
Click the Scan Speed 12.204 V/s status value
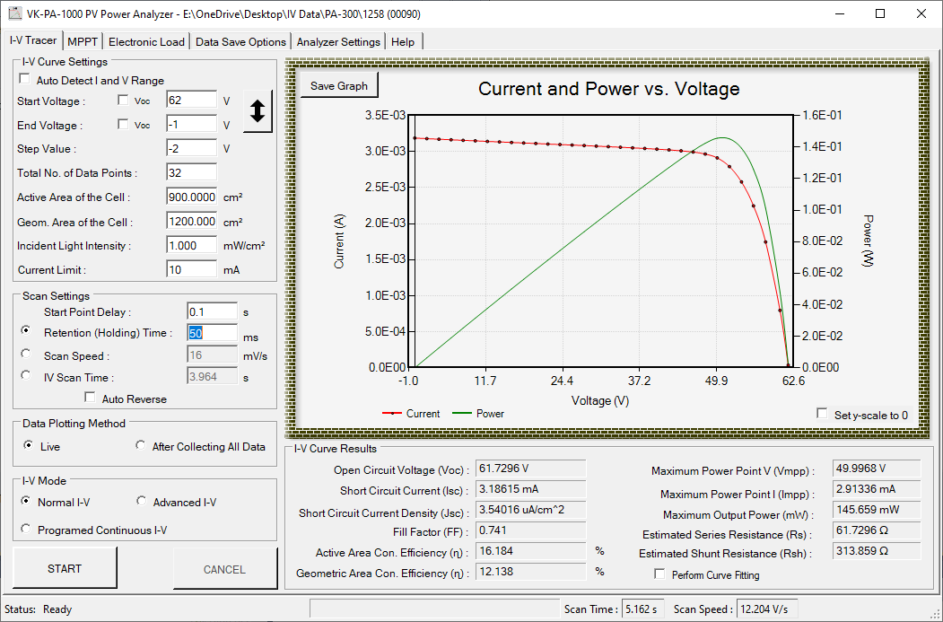coord(767,609)
